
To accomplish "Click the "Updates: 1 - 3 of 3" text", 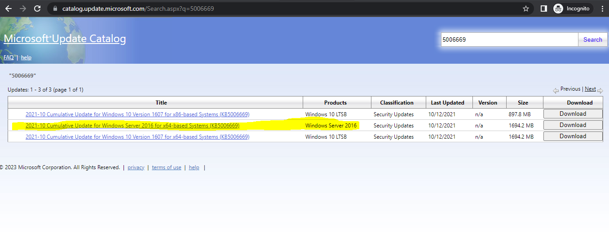I will point(45,90).
